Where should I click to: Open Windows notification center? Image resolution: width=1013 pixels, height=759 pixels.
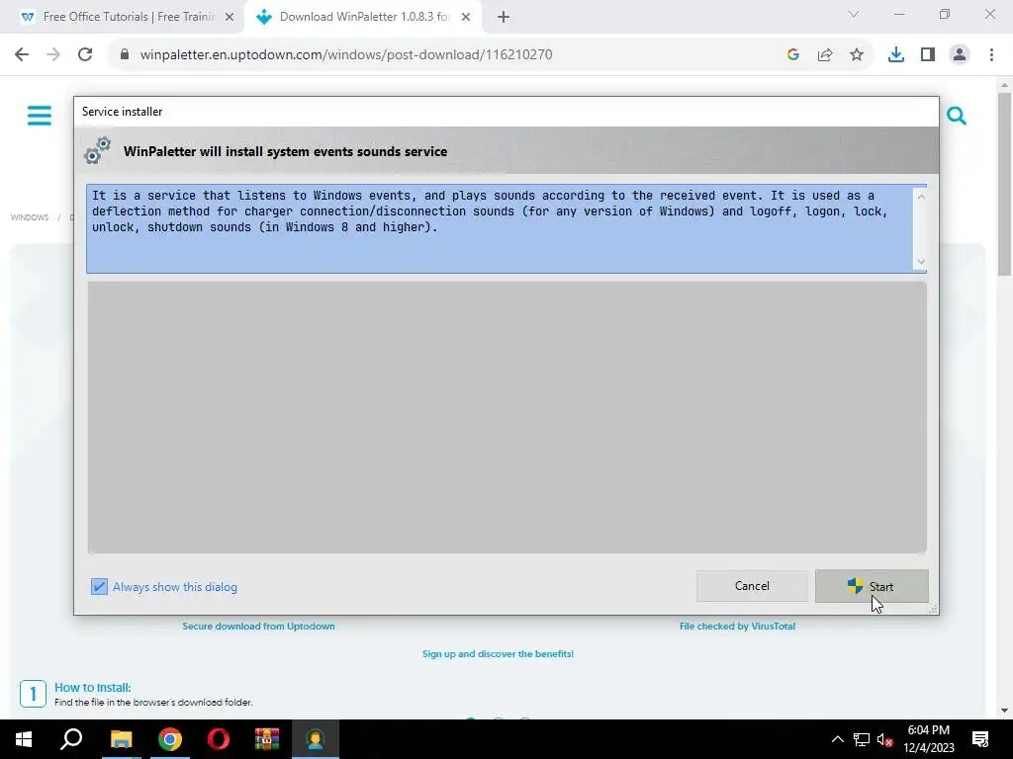980,739
